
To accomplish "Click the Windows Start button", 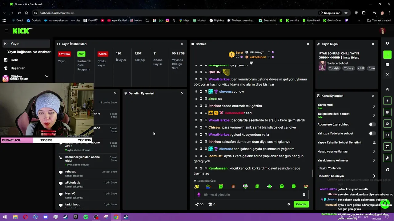I will click(5, 217).
